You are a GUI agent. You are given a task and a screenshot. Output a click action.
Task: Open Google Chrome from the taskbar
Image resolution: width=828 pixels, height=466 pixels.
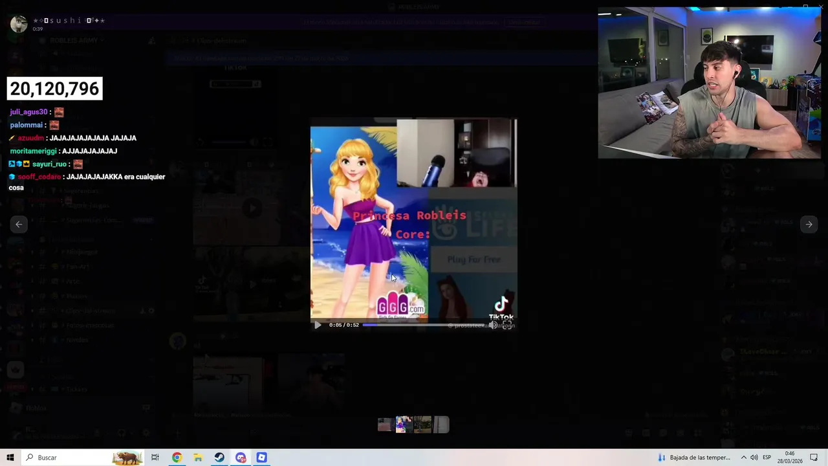click(177, 458)
